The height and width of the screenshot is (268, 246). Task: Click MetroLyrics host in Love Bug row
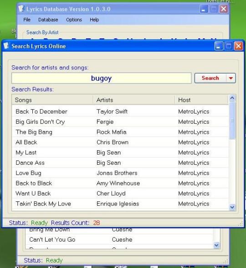point(194,173)
